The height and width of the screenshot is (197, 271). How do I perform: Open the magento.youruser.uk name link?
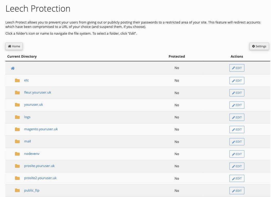(41, 129)
